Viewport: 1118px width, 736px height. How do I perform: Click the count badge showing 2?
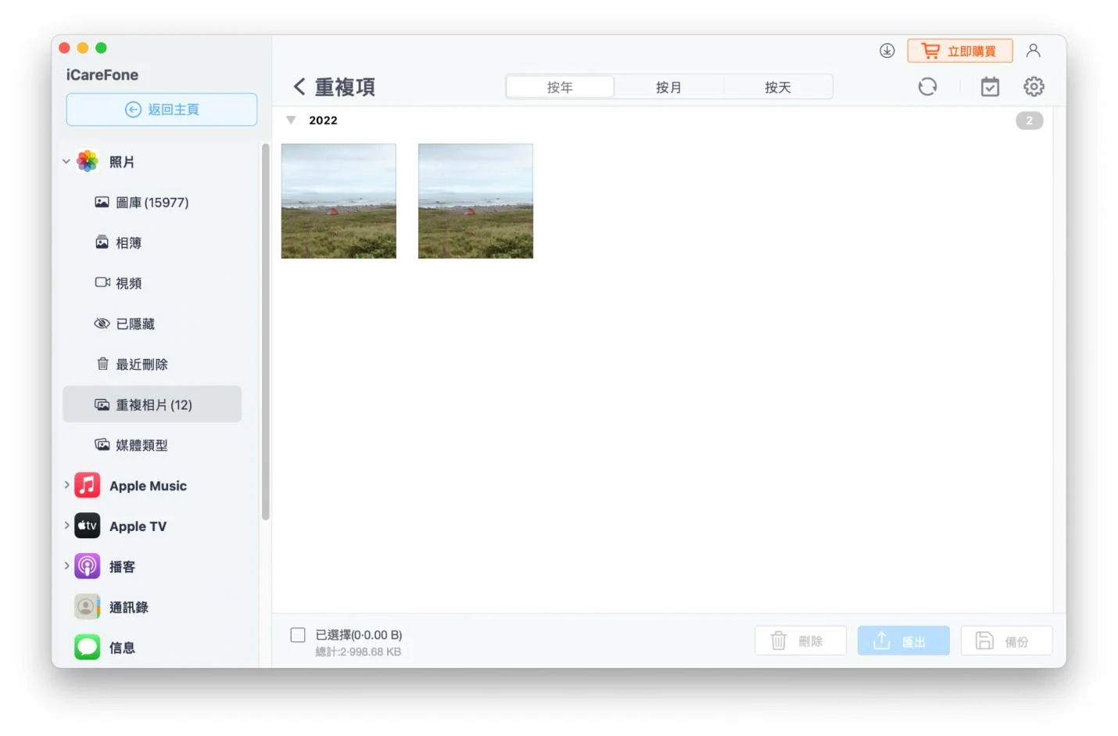pos(1029,120)
